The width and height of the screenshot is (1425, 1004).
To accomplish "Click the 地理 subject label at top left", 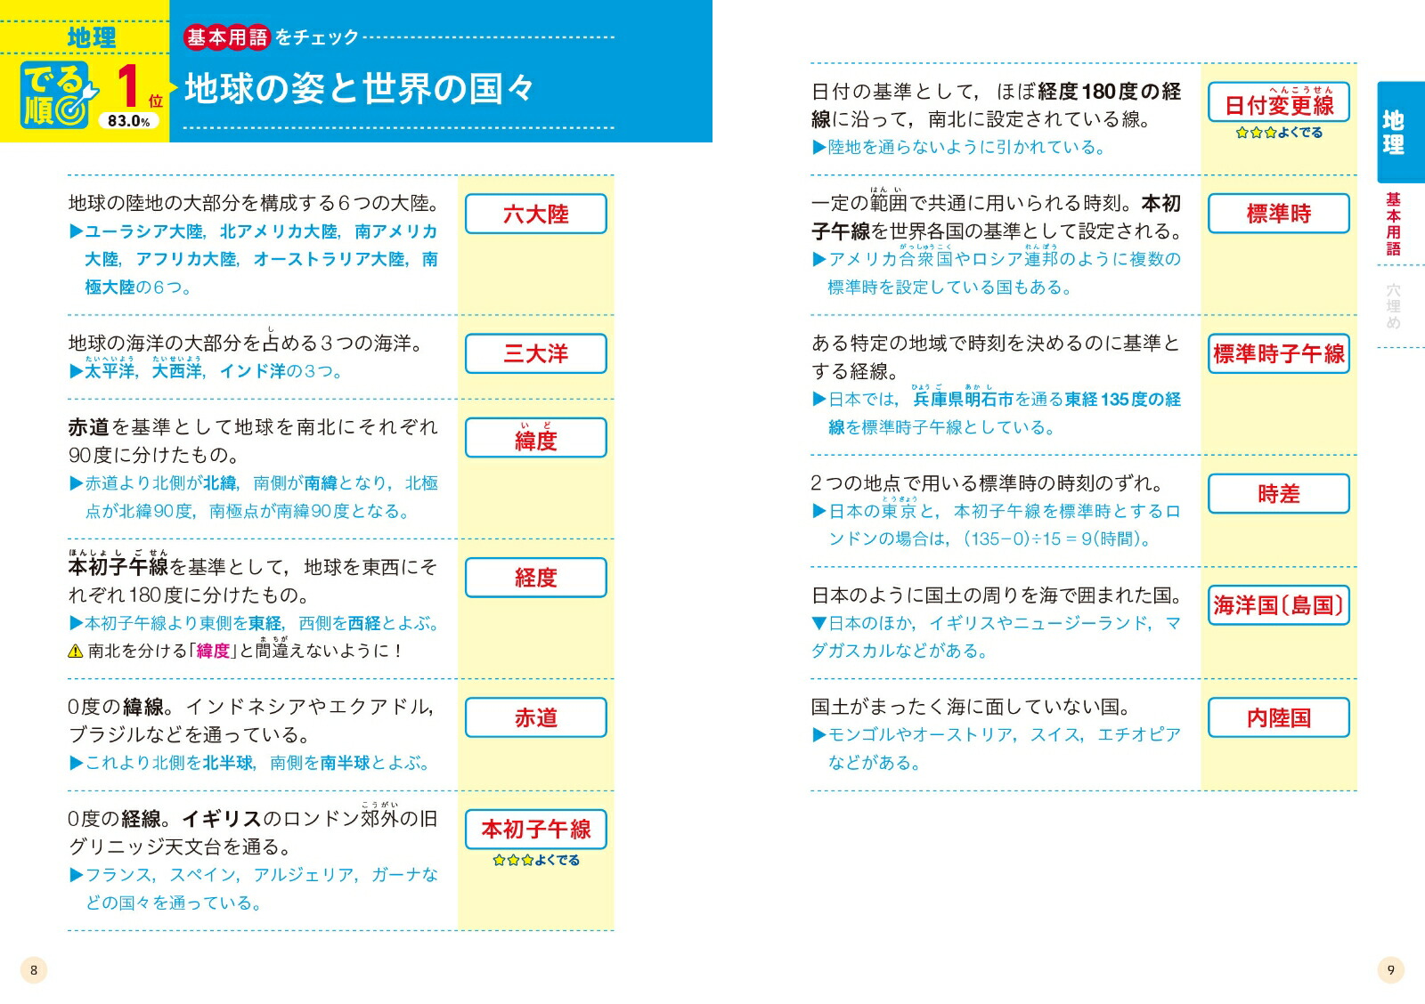I will [x=92, y=37].
